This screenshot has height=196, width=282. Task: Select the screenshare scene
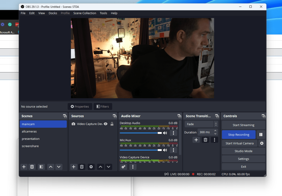(x=43, y=146)
